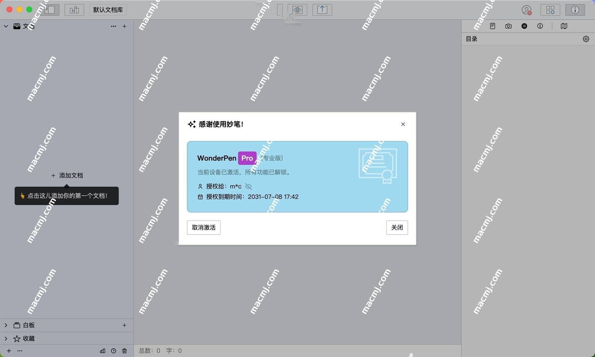Toggle the left sidebar panel icon

[50, 10]
